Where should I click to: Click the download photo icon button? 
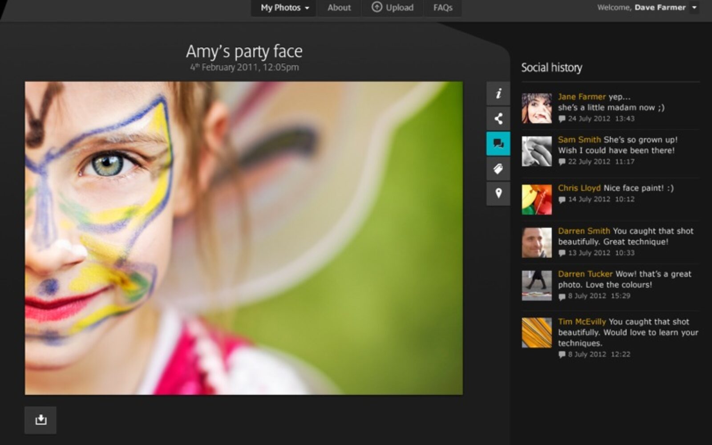point(40,420)
